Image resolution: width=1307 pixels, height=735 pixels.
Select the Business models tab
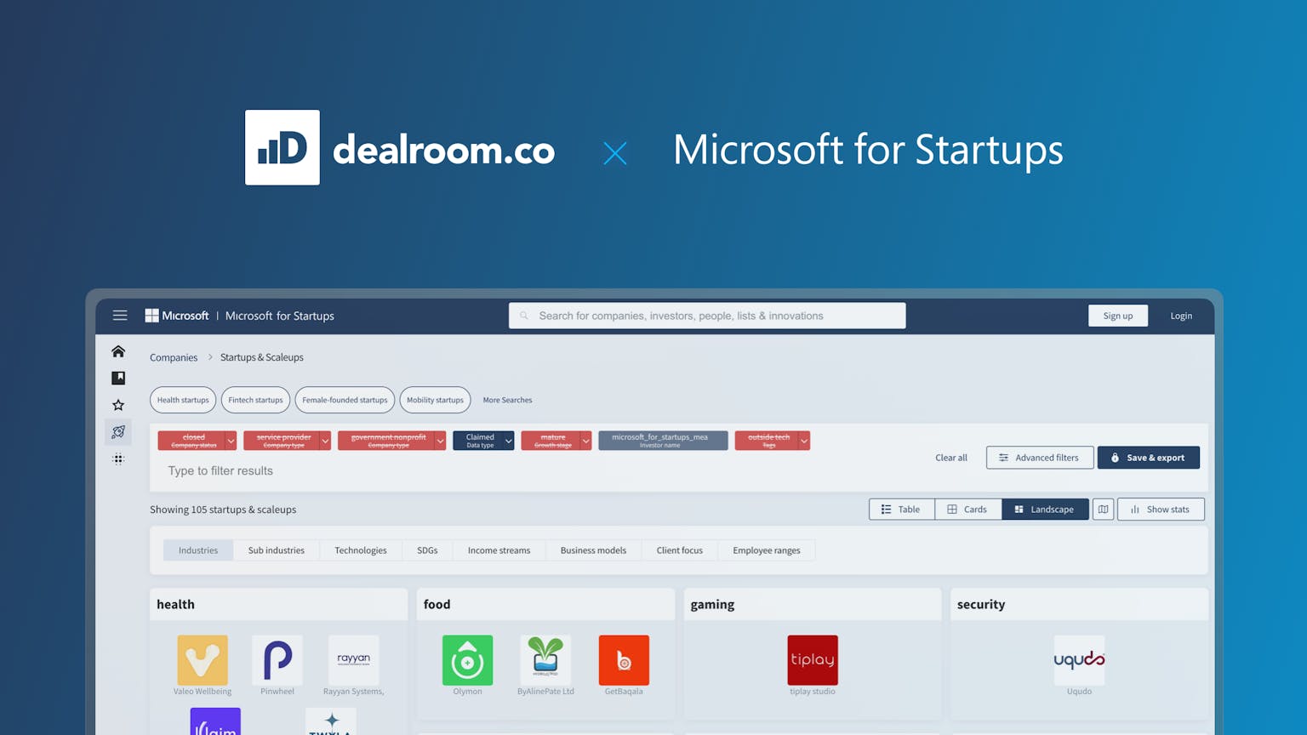[593, 550]
